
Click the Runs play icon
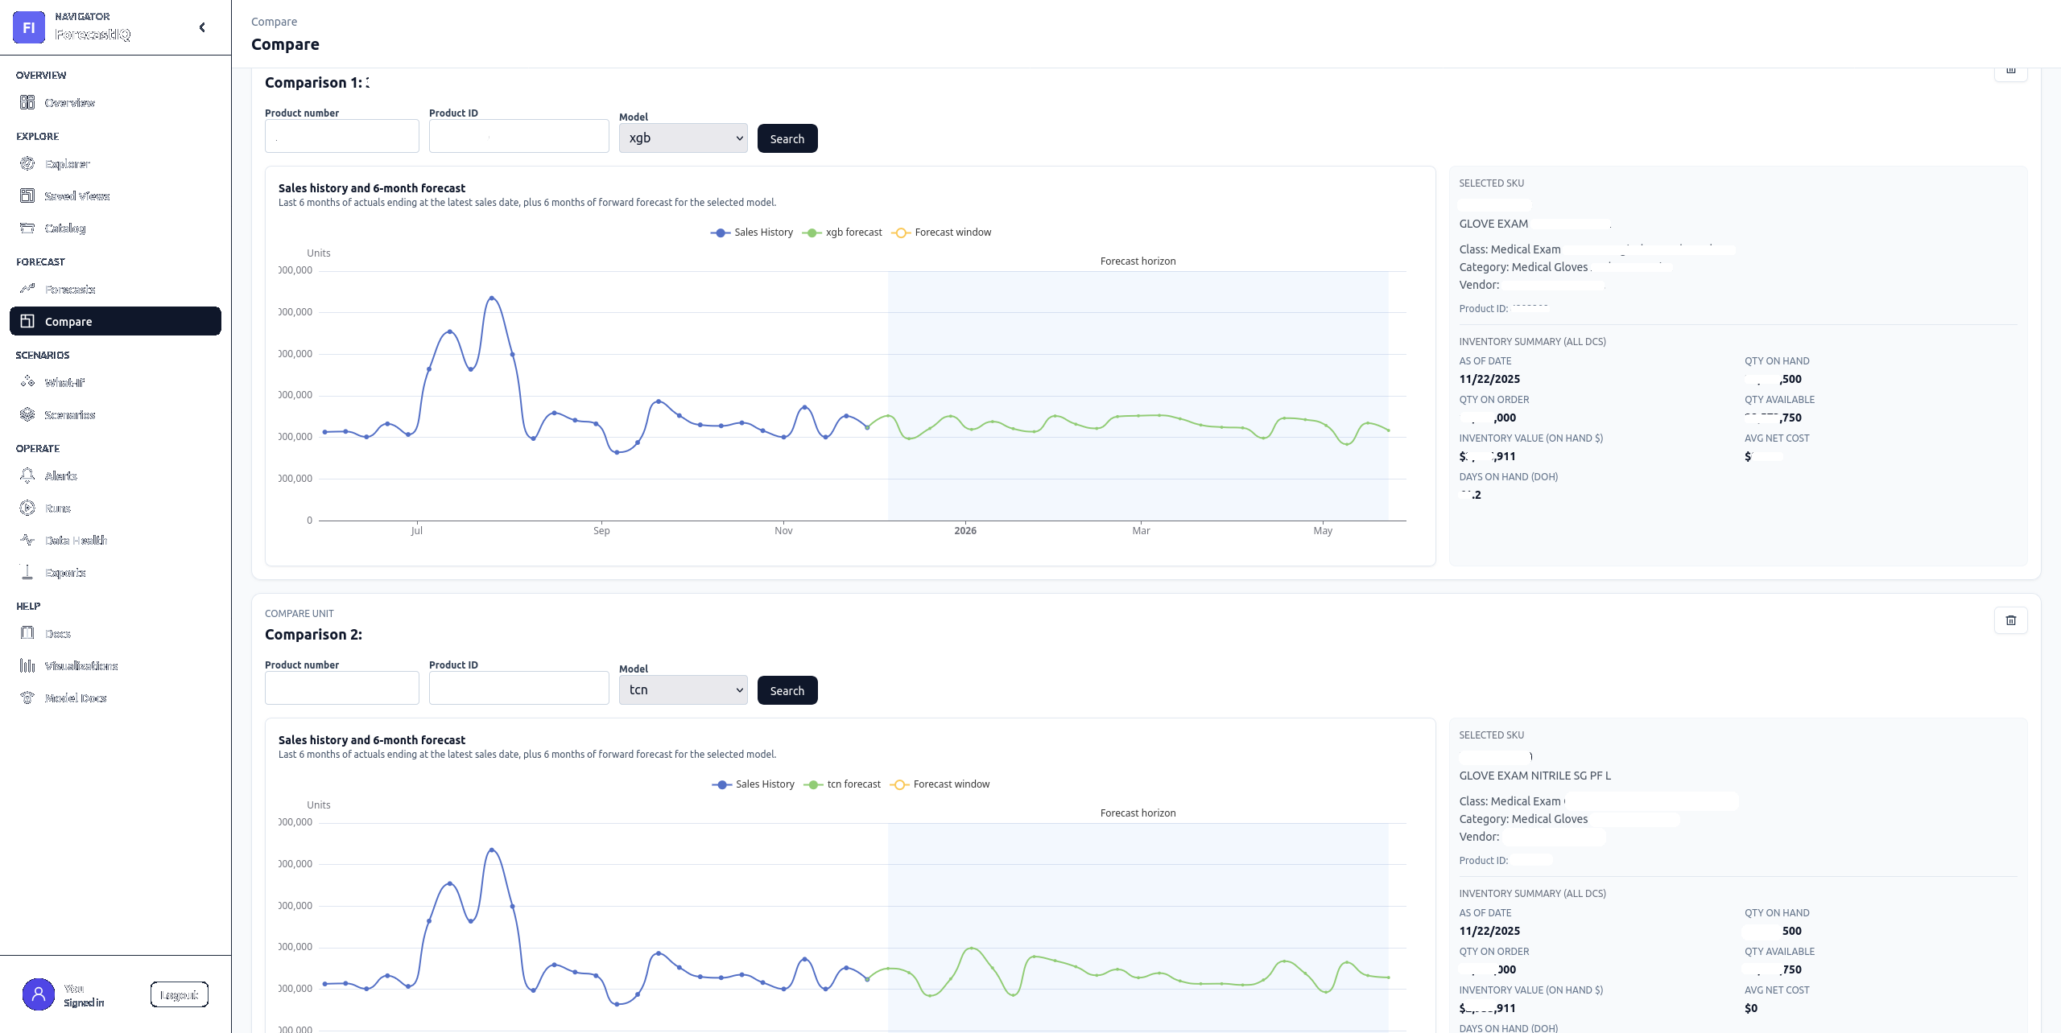click(27, 508)
